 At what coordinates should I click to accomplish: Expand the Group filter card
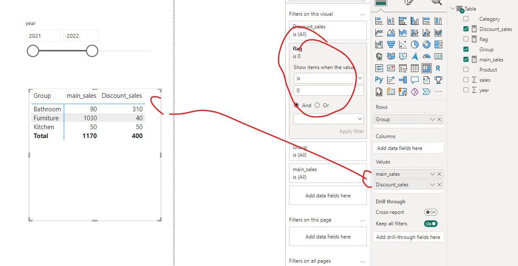pos(328,151)
